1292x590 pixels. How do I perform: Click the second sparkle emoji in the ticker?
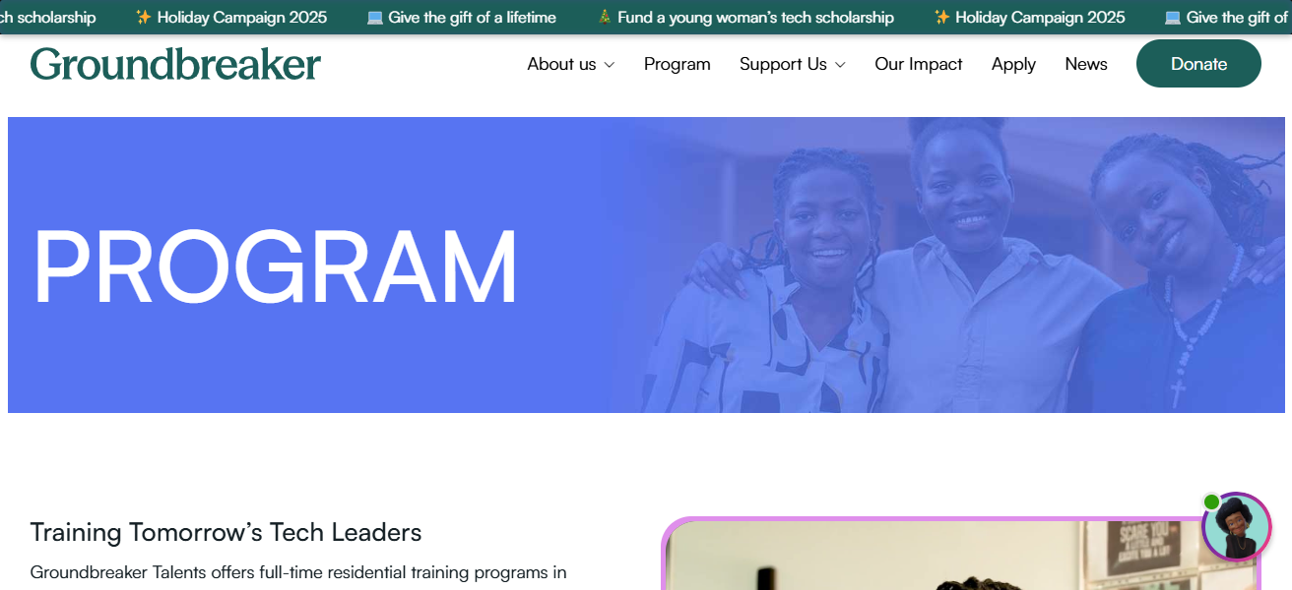[x=942, y=17]
